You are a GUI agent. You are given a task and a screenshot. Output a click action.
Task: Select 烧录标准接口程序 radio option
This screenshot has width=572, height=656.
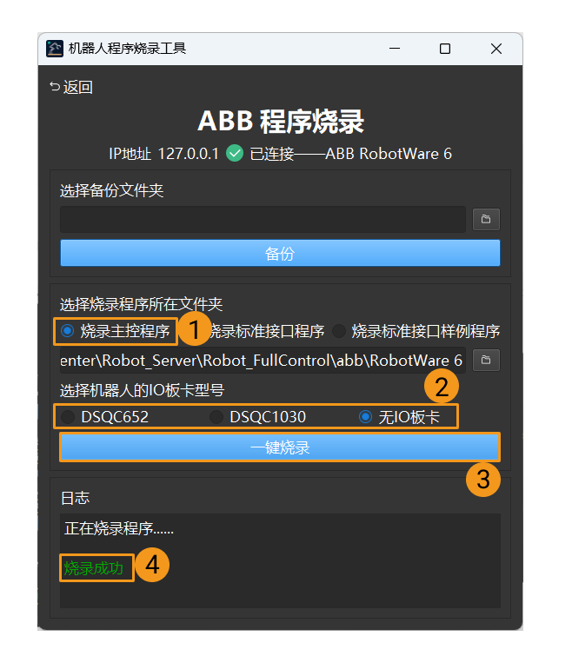click(x=266, y=331)
